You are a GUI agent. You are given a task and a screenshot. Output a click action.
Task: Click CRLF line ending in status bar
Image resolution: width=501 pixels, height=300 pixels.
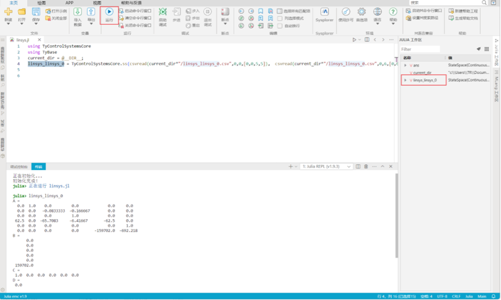coord(456,296)
